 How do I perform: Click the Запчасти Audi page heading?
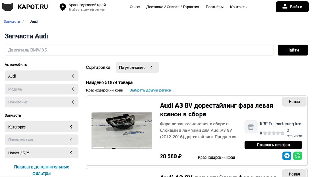point(27,36)
